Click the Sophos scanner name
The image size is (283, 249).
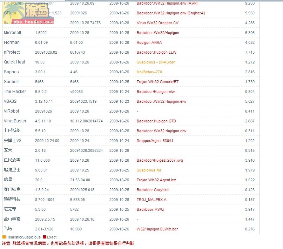pyautogui.click(x=11, y=72)
